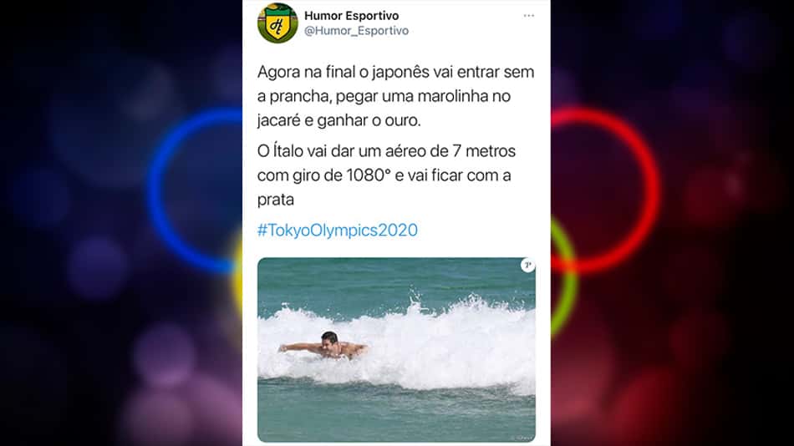This screenshot has height=446, width=794.
Task: Click the faint watermark at photo's bottom corner
Action: tap(522, 438)
